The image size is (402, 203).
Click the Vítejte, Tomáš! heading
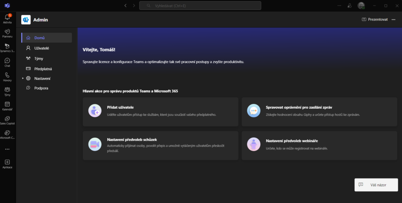(x=99, y=50)
